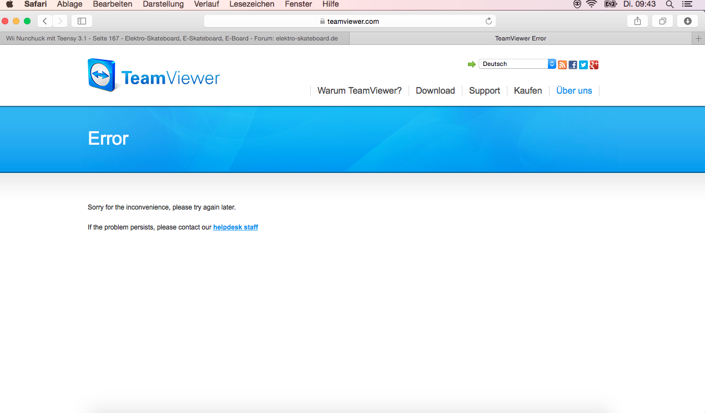Viewport: 705px width, 413px height.
Task: Open the Fenster menu
Action: coord(299,4)
